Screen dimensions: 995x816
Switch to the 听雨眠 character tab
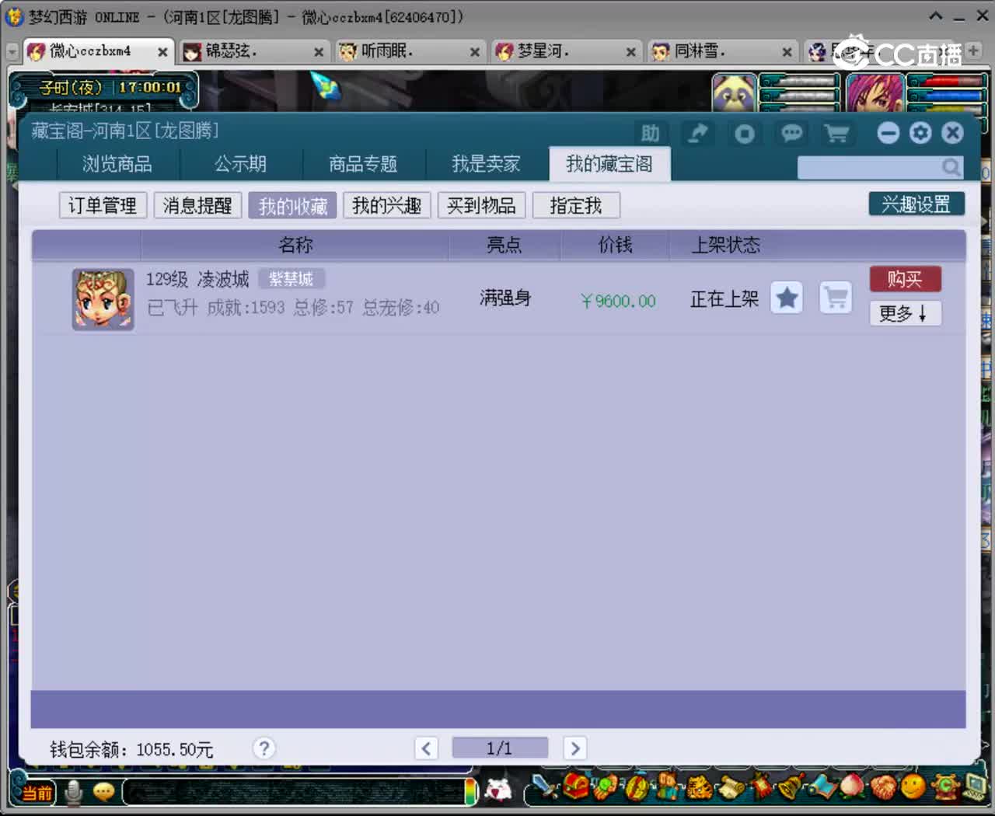click(409, 51)
